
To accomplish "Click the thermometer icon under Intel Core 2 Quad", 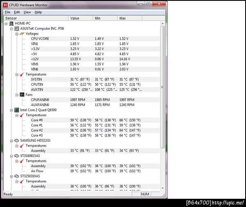I will 22,115.
